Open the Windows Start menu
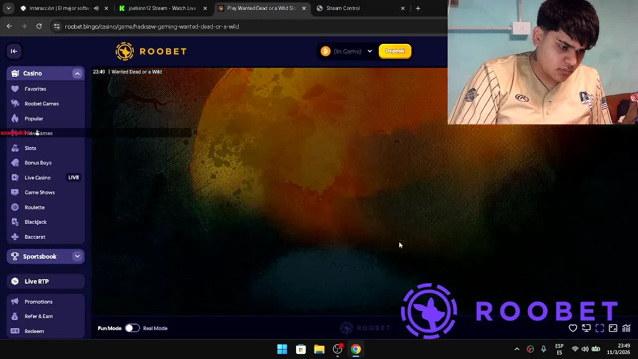Image resolution: width=638 pixels, height=359 pixels. click(282, 349)
